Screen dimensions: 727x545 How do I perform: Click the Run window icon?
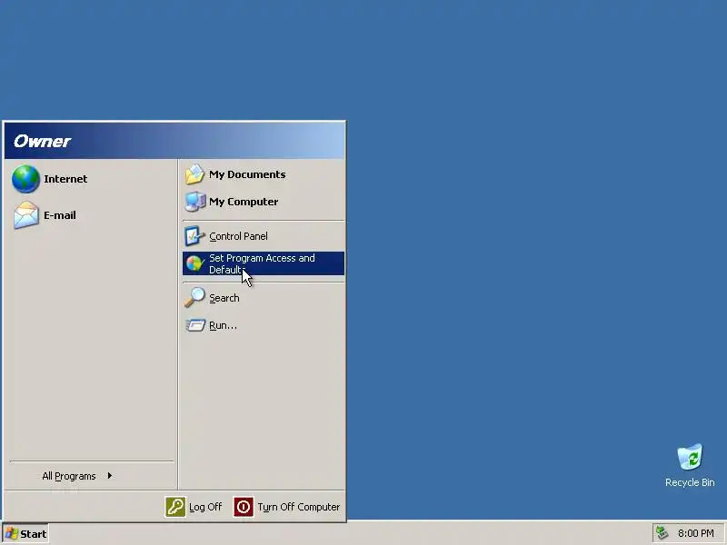pos(195,325)
